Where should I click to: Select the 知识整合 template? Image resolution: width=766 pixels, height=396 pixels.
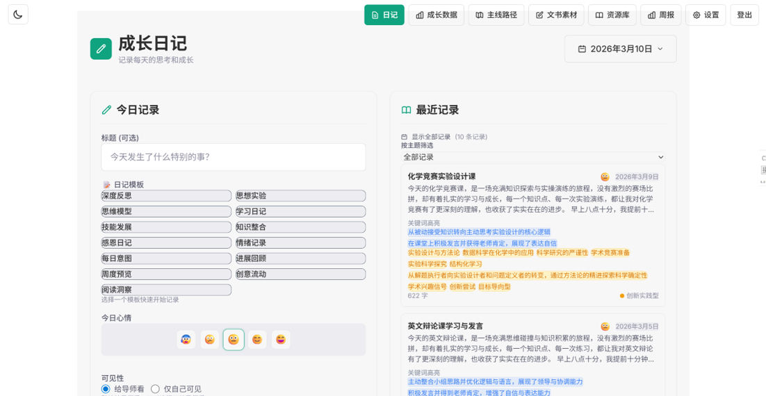click(300, 227)
